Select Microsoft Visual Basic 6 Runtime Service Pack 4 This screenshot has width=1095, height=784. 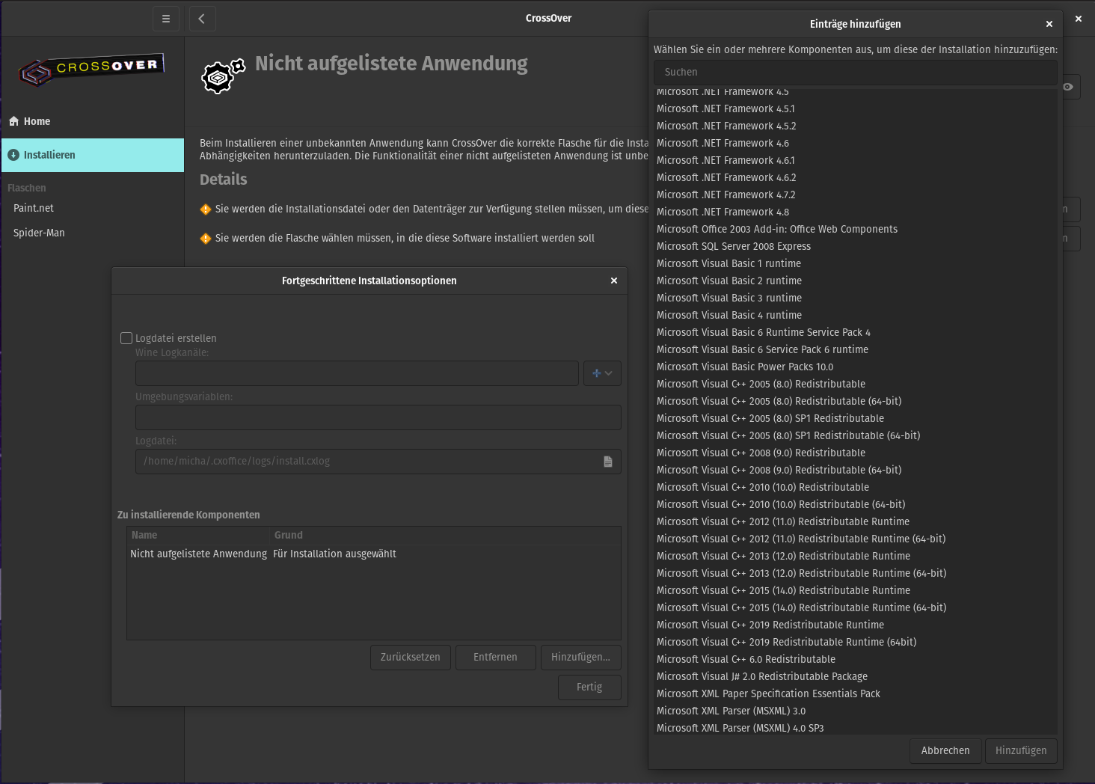856,332
